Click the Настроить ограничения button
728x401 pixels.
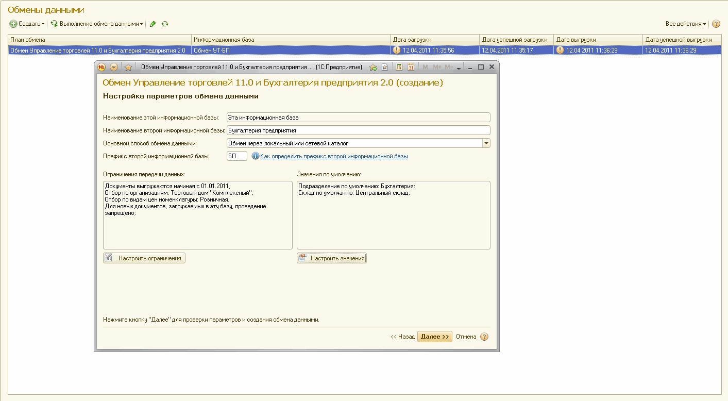point(144,258)
